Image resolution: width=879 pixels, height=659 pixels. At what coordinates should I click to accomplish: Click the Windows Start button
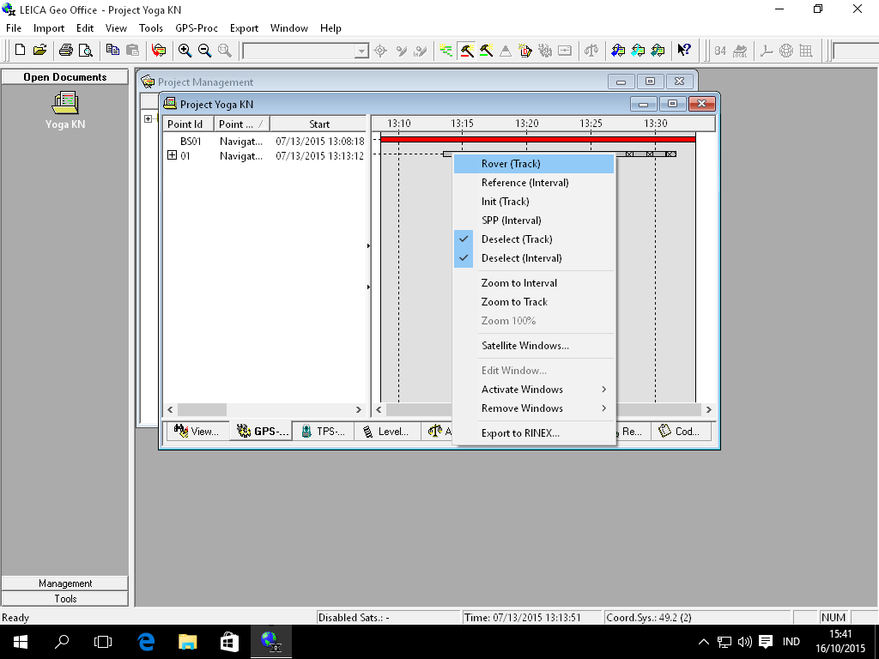point(21,641)
